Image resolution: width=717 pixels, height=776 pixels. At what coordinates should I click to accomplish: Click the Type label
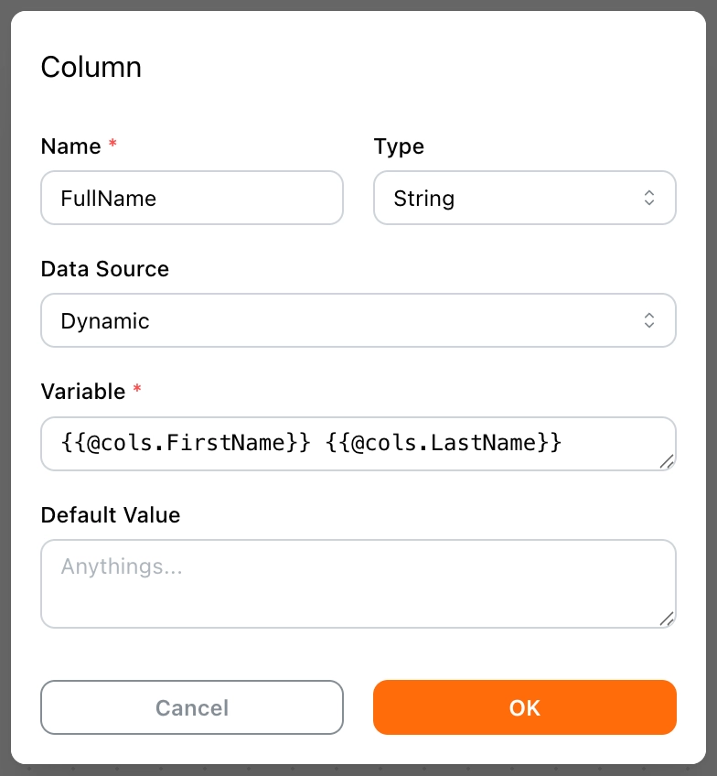[x=399, y=146]
